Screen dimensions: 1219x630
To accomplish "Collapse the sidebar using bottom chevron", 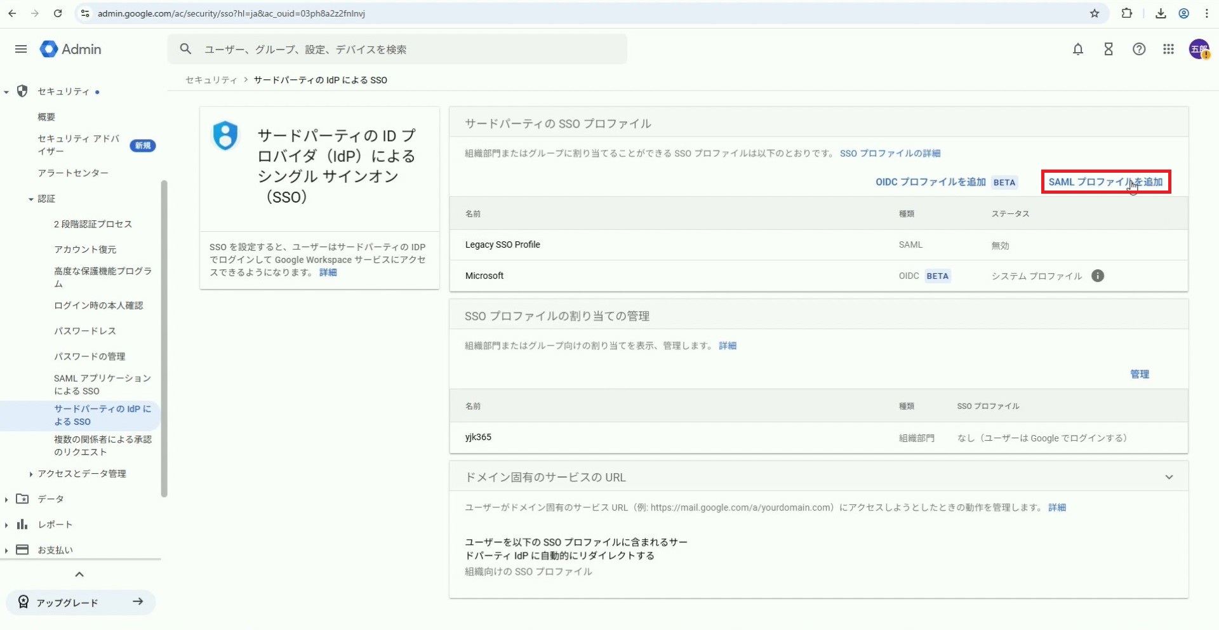I will [79, 574].
